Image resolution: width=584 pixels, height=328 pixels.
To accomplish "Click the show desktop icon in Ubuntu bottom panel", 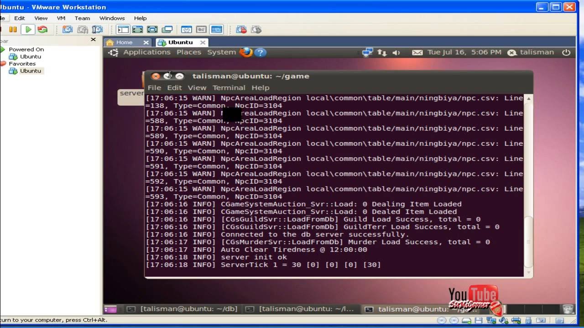I will pyautogui.click(x=110, y=309).
